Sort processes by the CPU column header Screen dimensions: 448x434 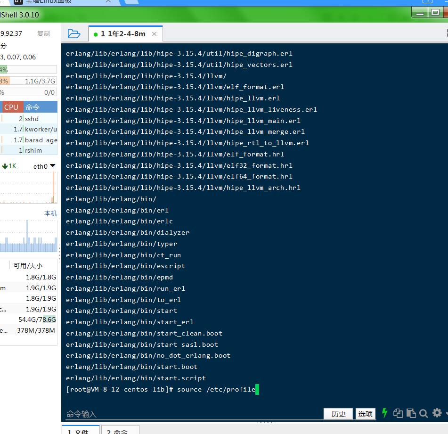pos(11,107)
